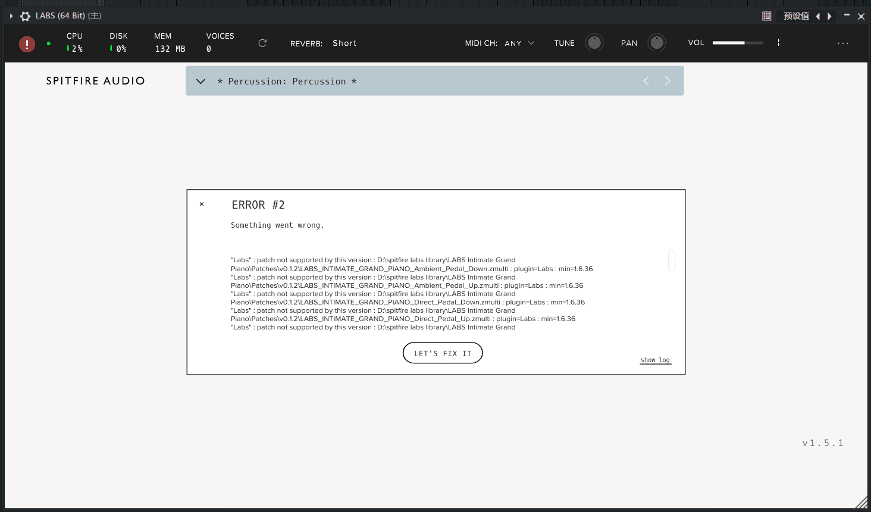Open the preset grid browser icon
The image size is (871, 512).
767,16
